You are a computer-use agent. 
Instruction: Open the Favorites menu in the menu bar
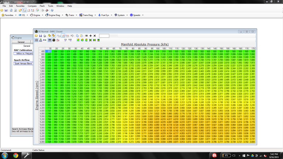[x=20, y=6]
